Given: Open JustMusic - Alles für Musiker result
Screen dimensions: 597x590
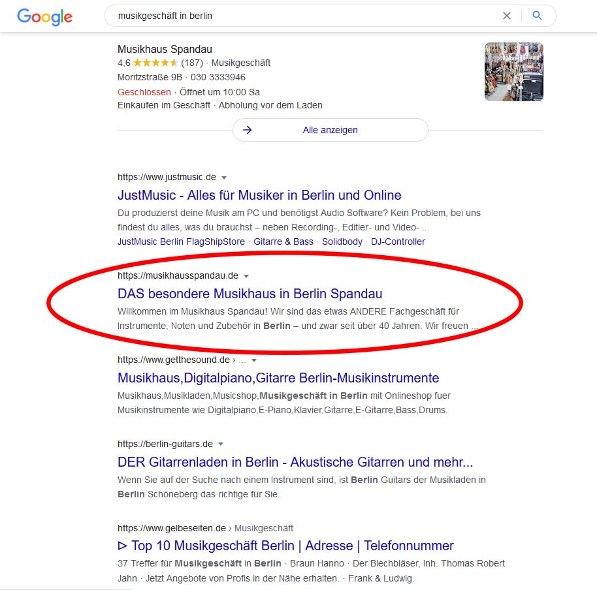Looking at the screenshot, I should tap(259, 194).
